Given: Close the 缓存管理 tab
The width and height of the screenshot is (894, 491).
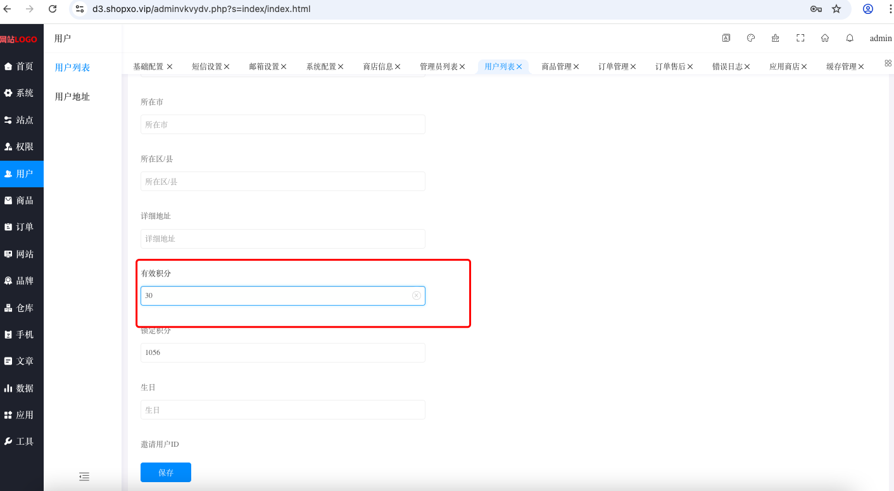Looking at the screenshot, I should click(x=861, y=66).
